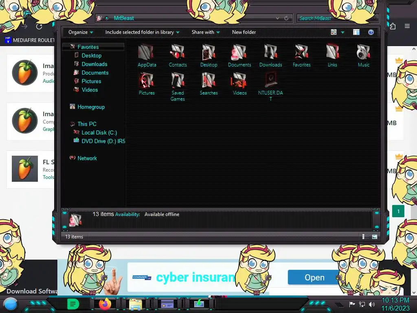Switch to large icons view in status bar

[375, 237]
